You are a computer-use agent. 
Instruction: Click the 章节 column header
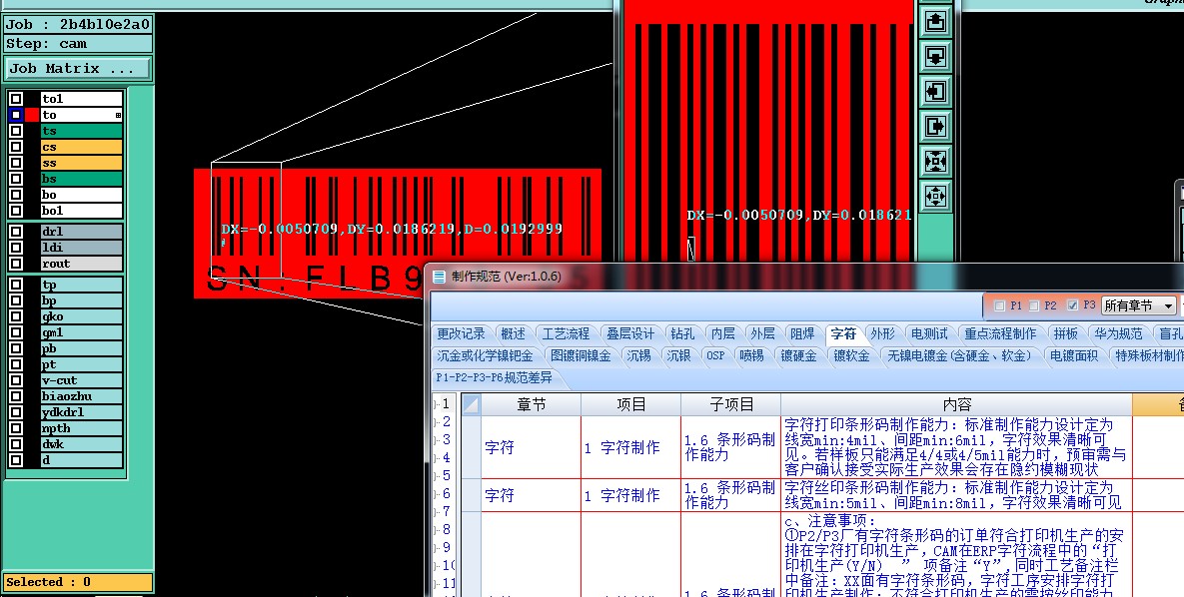click(532, 405)
